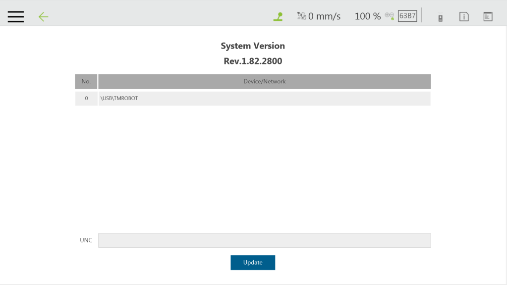This screenshot has width=507, height=285.
Task: Click the System Version heading
Action: point(253,46)
